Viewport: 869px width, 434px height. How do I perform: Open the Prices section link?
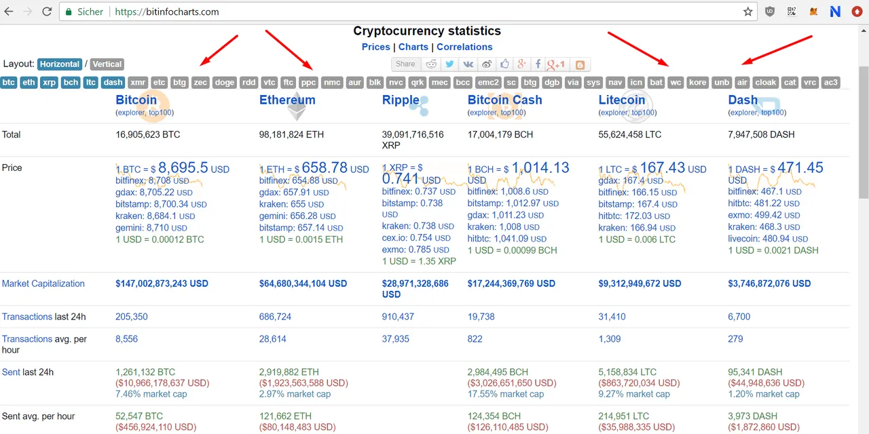point(376,47)
